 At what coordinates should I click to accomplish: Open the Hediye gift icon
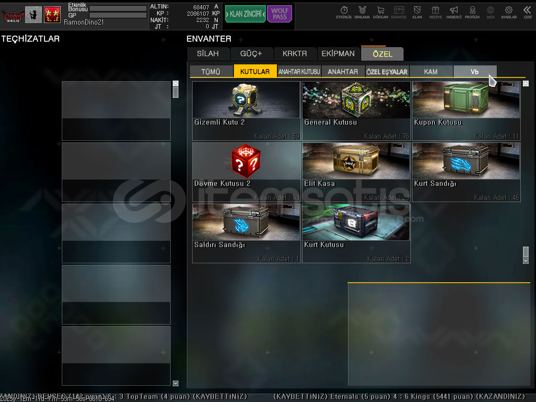tap(435, 12)
